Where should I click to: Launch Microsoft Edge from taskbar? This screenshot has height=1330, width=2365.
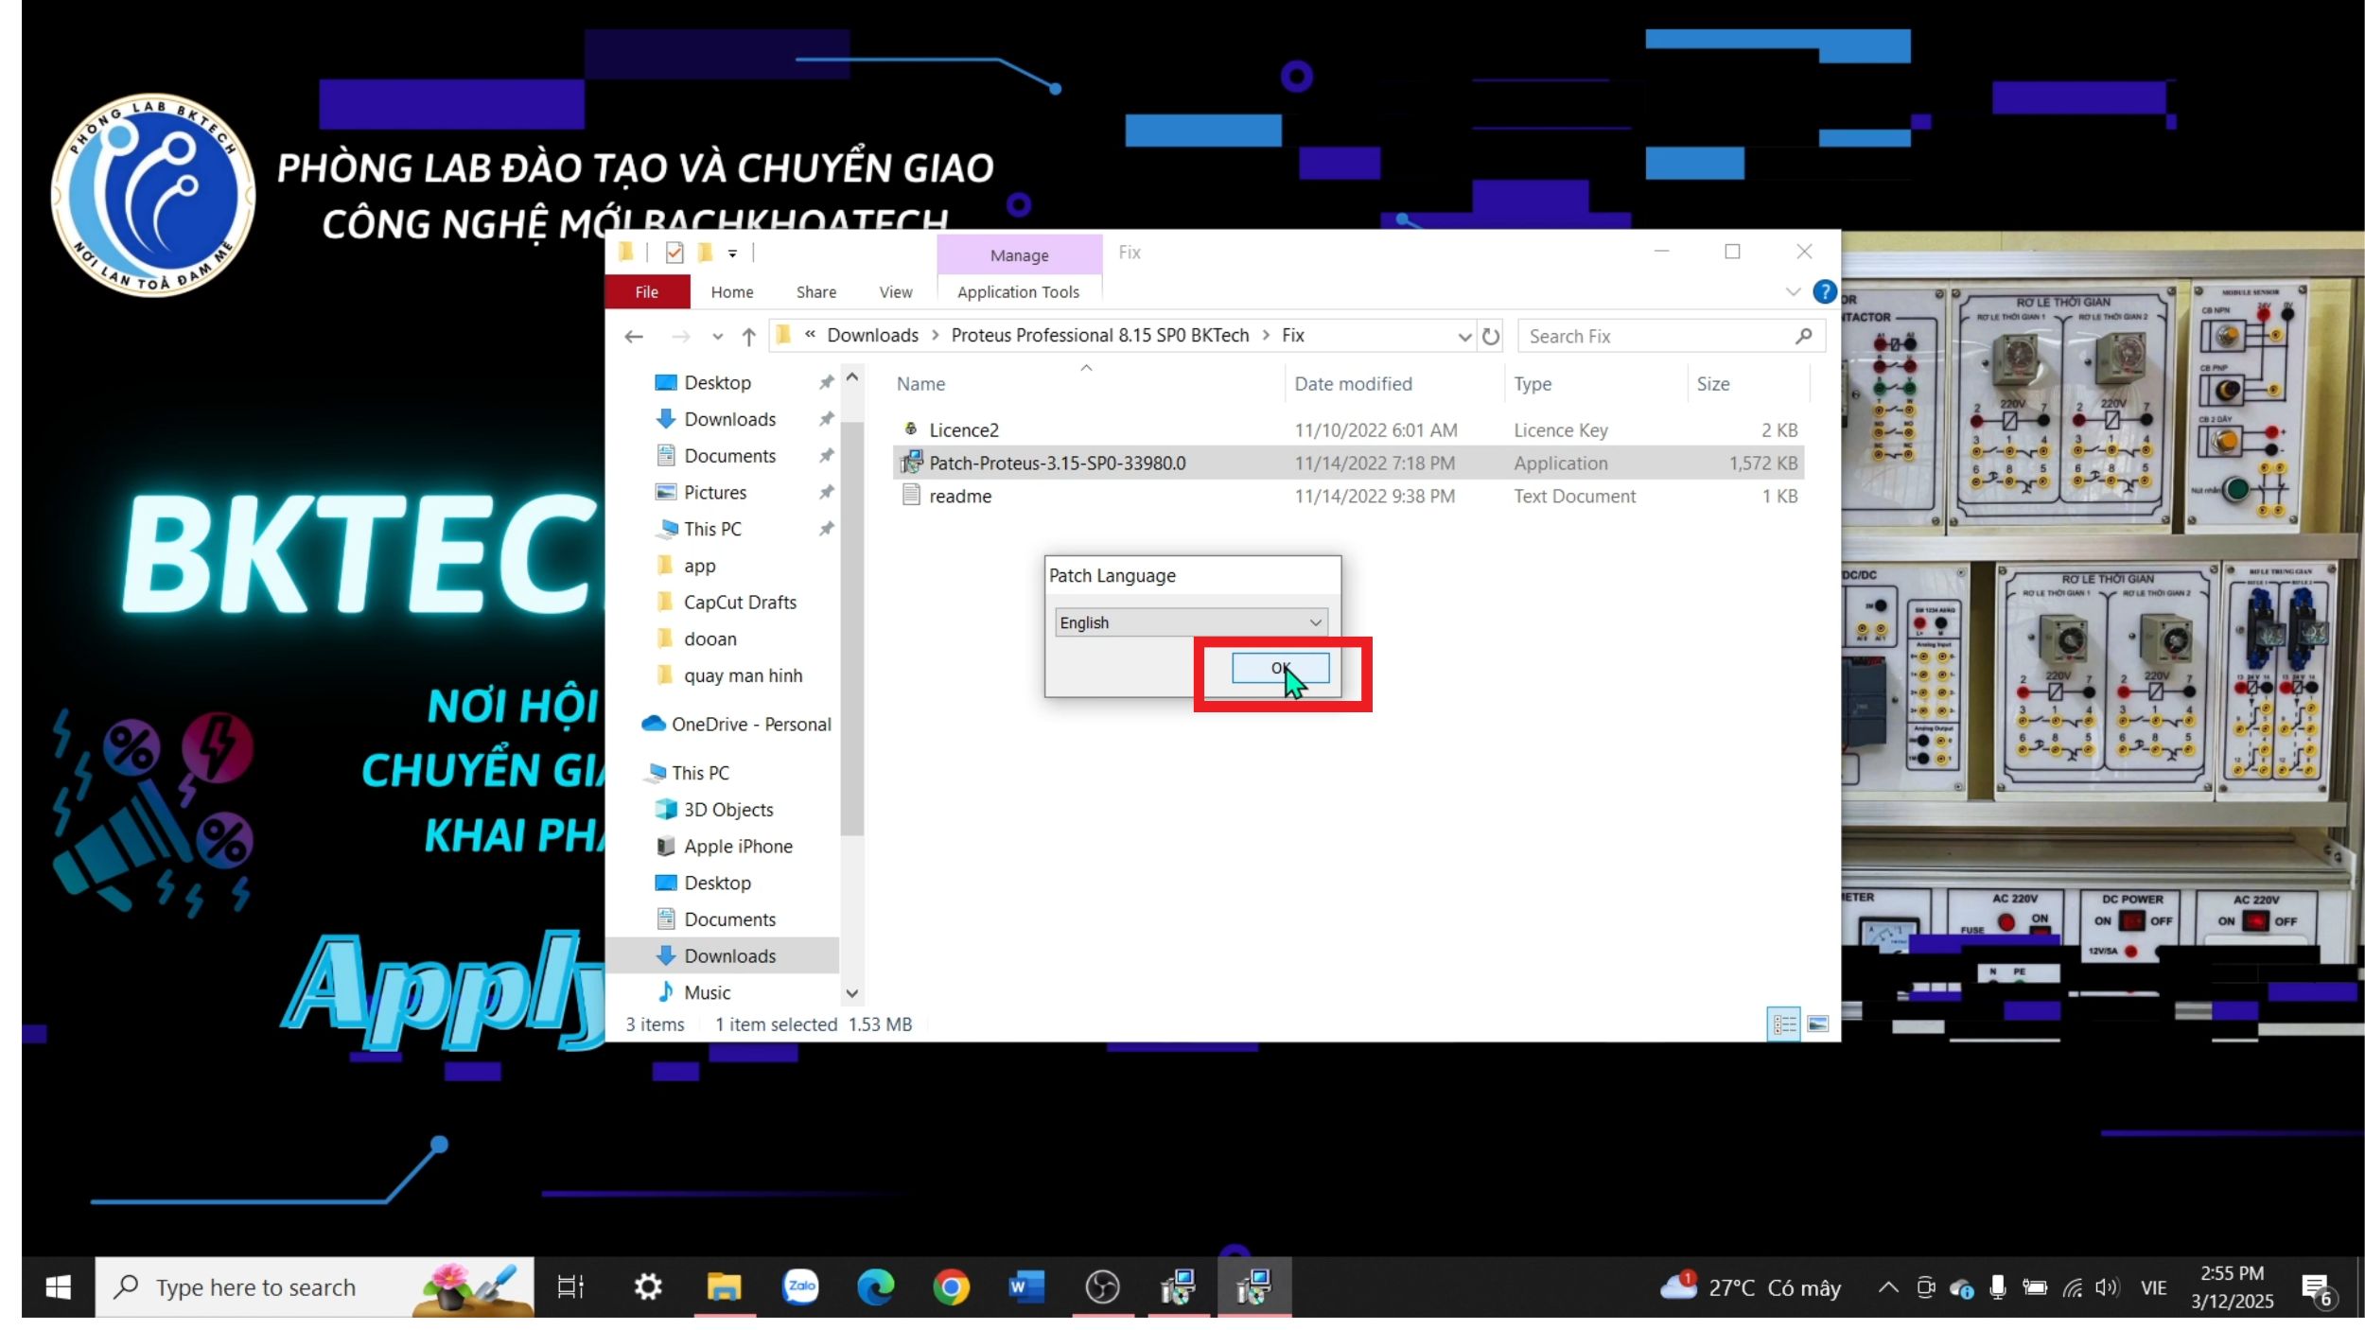tap(876, 1286)
